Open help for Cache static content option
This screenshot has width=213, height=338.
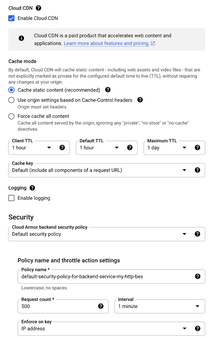[108, 90]
